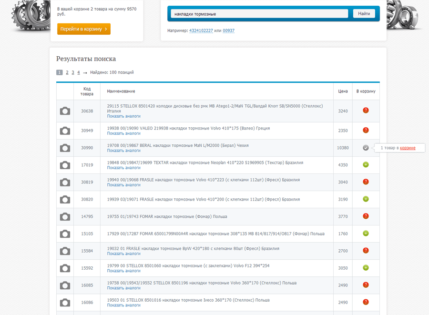Click red question icon for FOMAR 14795
The width and height of the screenshot is (429, 315).
click(366, 216)
